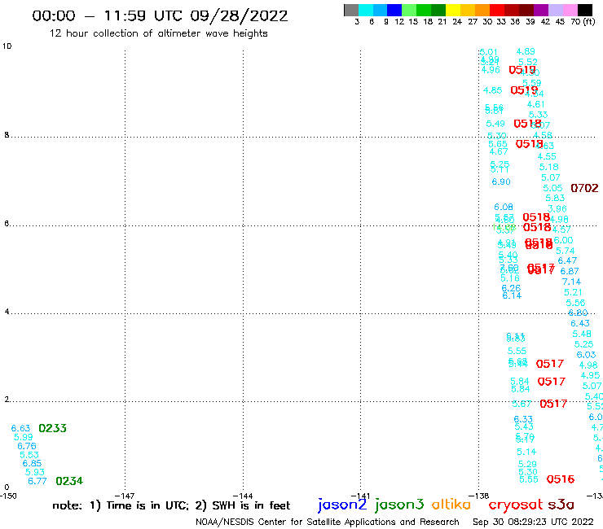Click the cryosat satellite legend label

516,505
